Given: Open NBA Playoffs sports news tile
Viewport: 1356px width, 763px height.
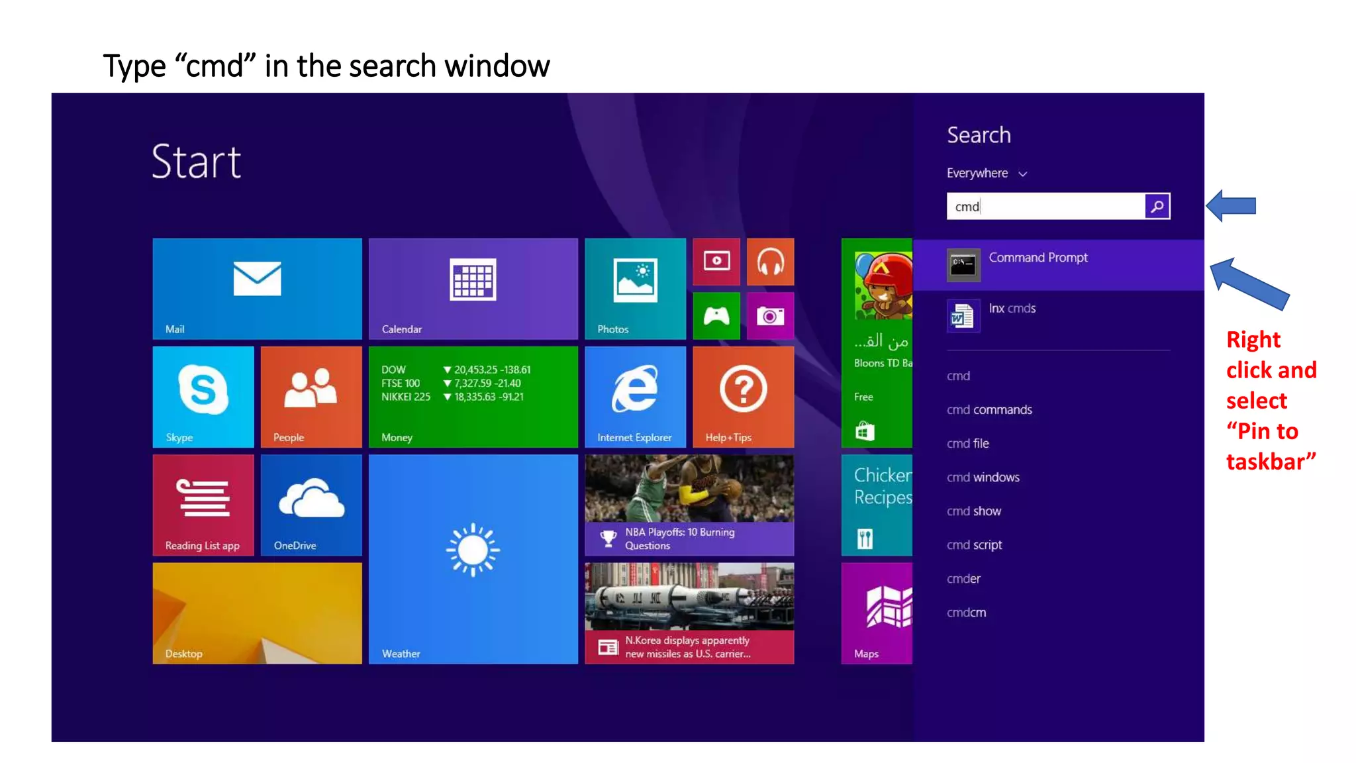Looking at the screenshot, I should click(x=689, y=505).
